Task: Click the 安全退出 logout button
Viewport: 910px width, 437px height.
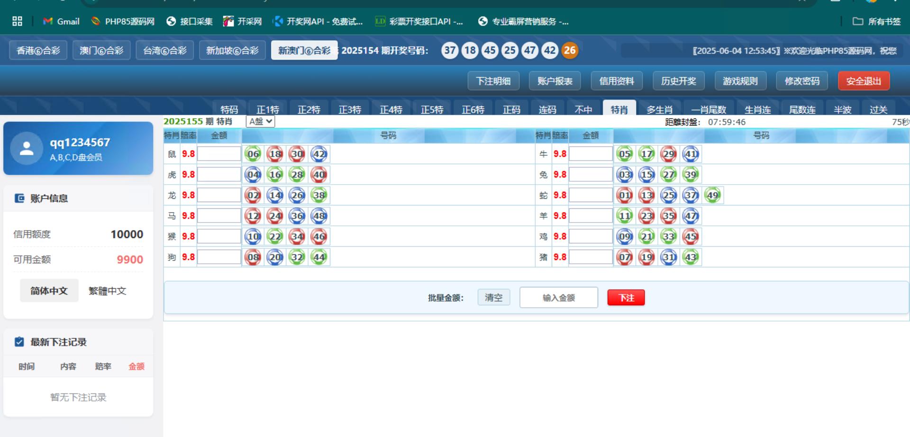Action: pos(863,81)
